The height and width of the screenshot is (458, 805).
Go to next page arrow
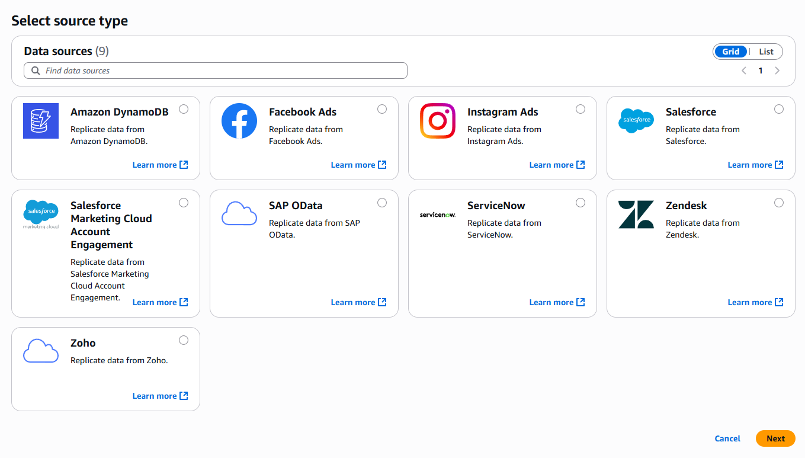[777, 71]
